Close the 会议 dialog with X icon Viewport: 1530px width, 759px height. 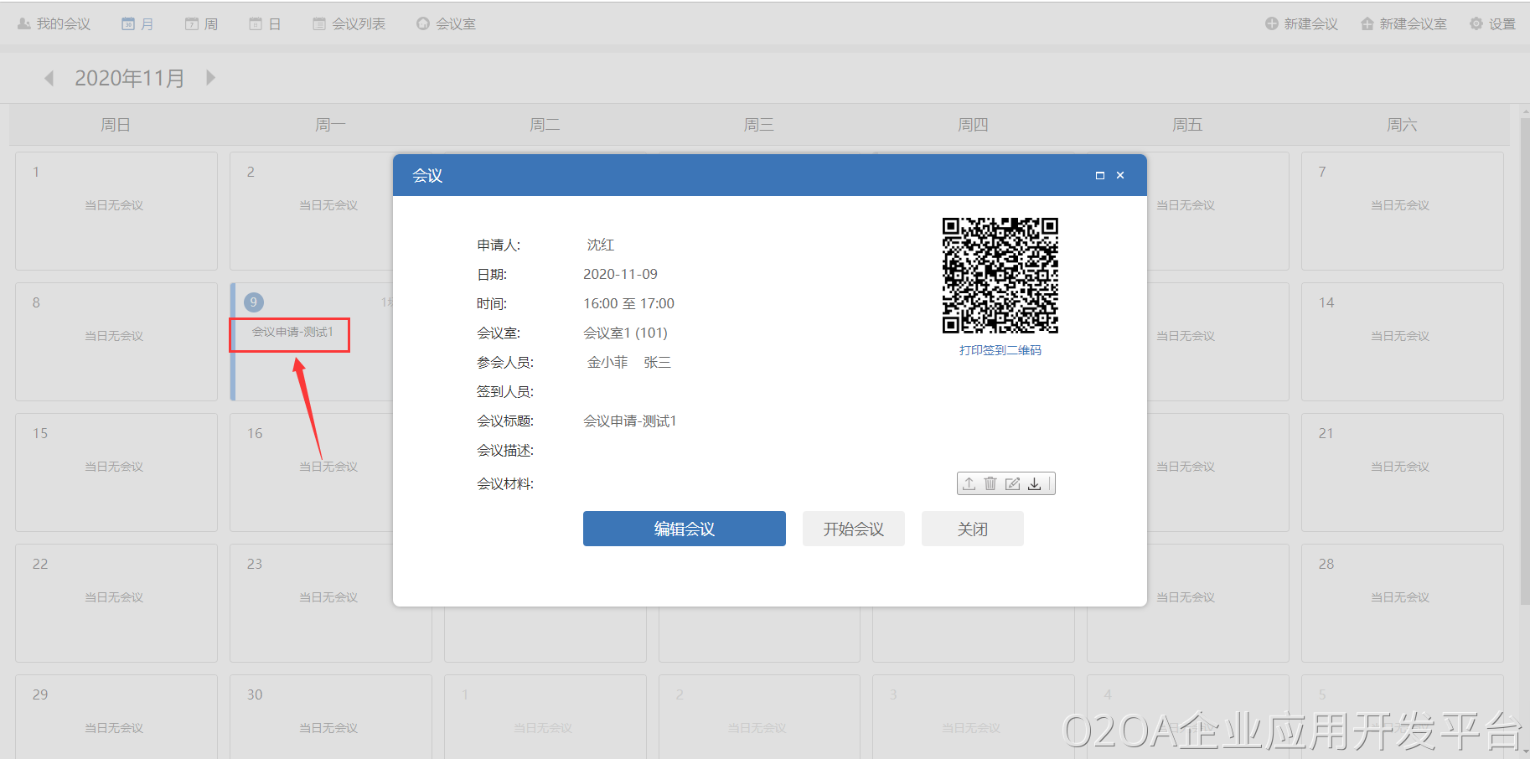(x=1120, y=175)
